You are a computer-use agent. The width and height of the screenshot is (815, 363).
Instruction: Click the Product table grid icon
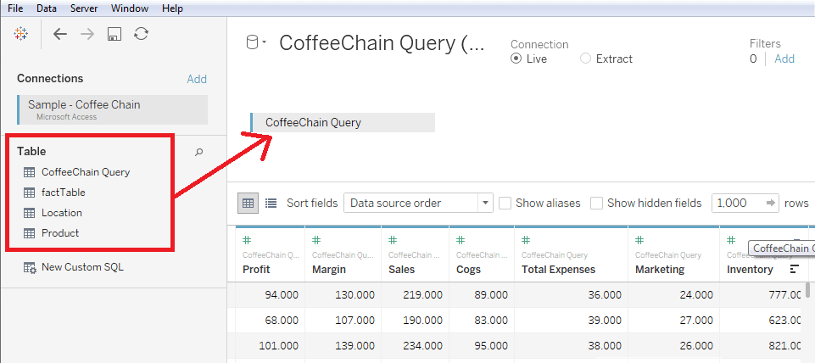click(x=29, y=233)
